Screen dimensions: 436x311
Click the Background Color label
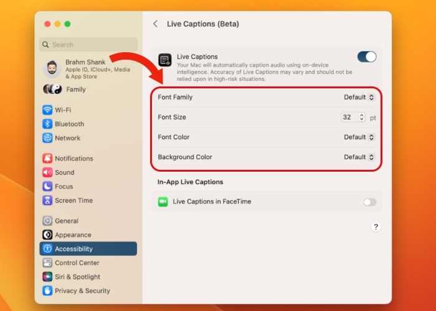pyautogui.click(x=185, y=157)
